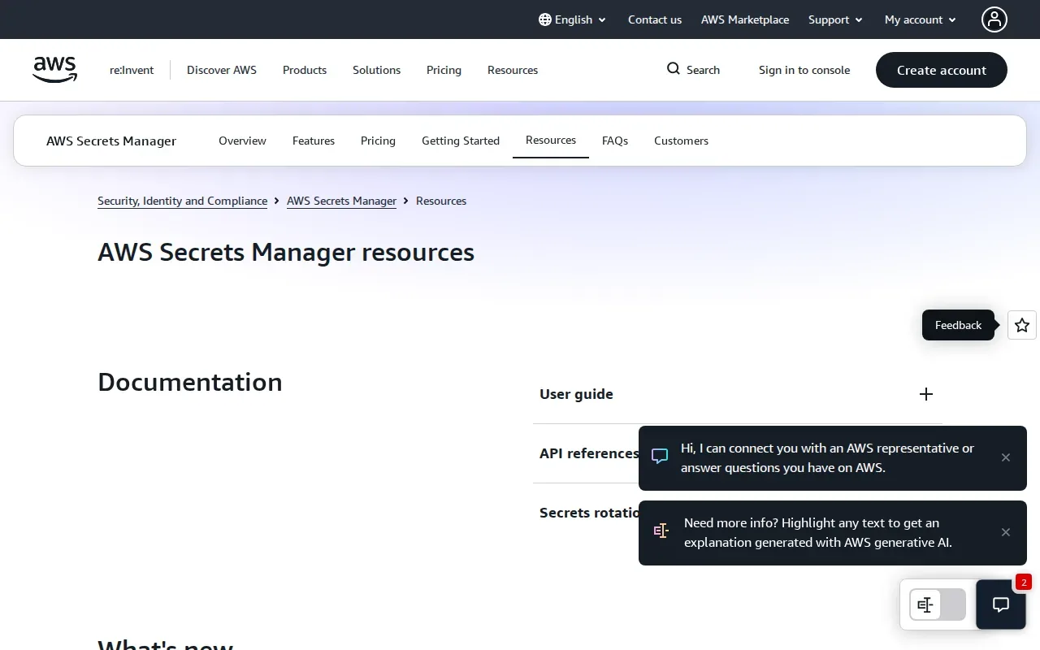Go to the re:Invent link
The width and height of the screenshot is (1040, 650).
[132, 70]
